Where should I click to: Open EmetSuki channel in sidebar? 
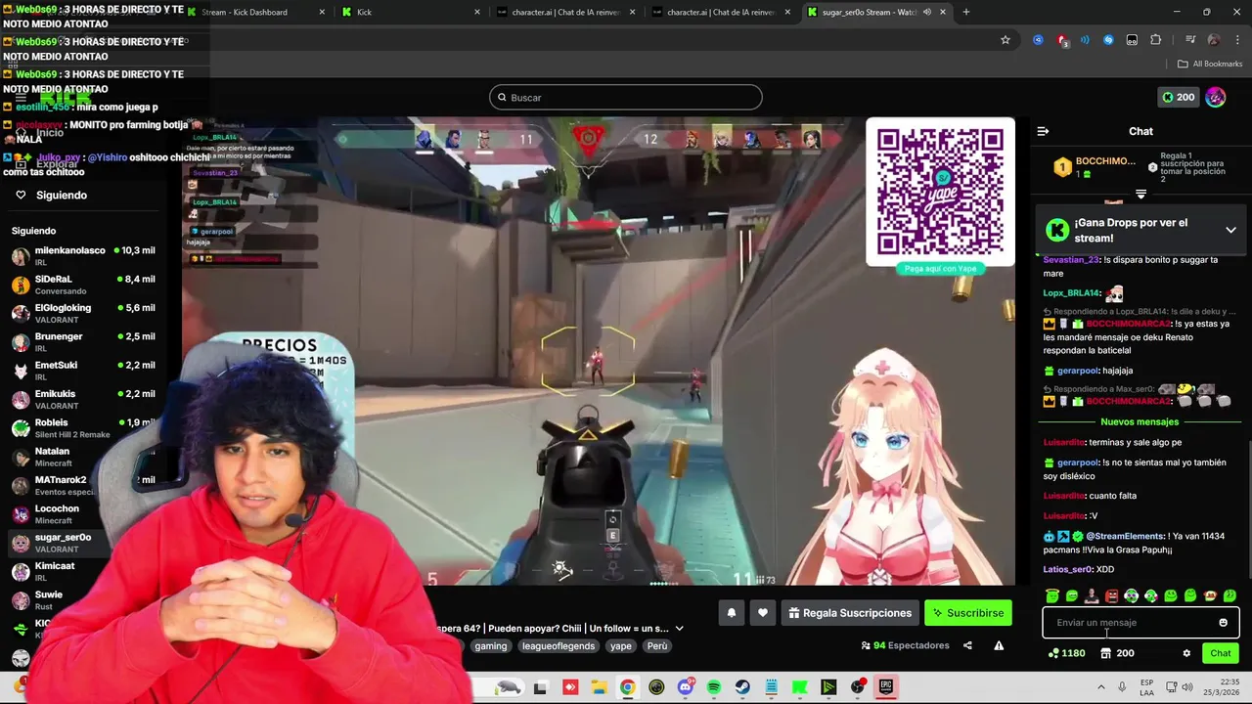[x=82, y=371]
